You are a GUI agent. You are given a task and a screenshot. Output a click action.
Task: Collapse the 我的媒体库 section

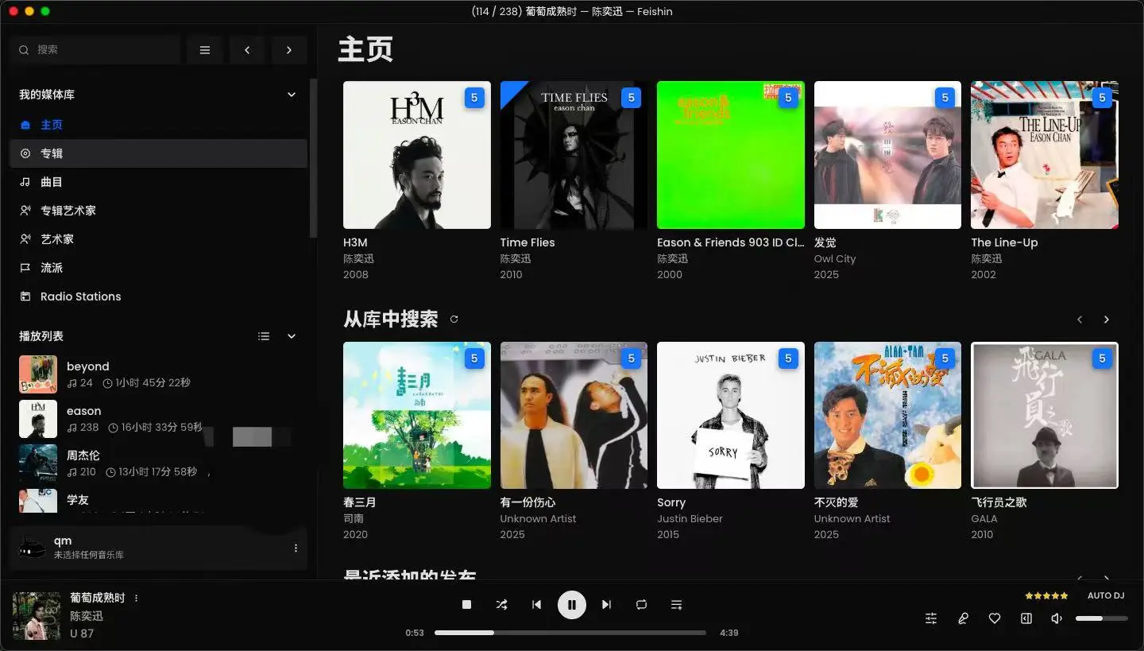tap(292, 95)
